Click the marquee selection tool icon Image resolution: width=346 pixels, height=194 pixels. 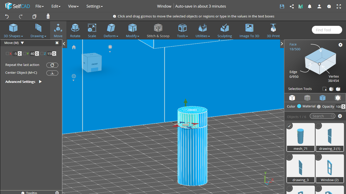324,89
